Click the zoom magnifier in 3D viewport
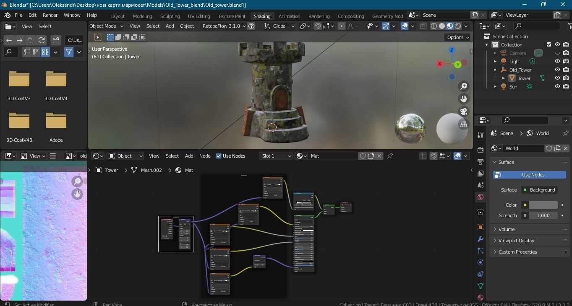The image size is (572, 306). pyautogui.click(x=464, y=86)
